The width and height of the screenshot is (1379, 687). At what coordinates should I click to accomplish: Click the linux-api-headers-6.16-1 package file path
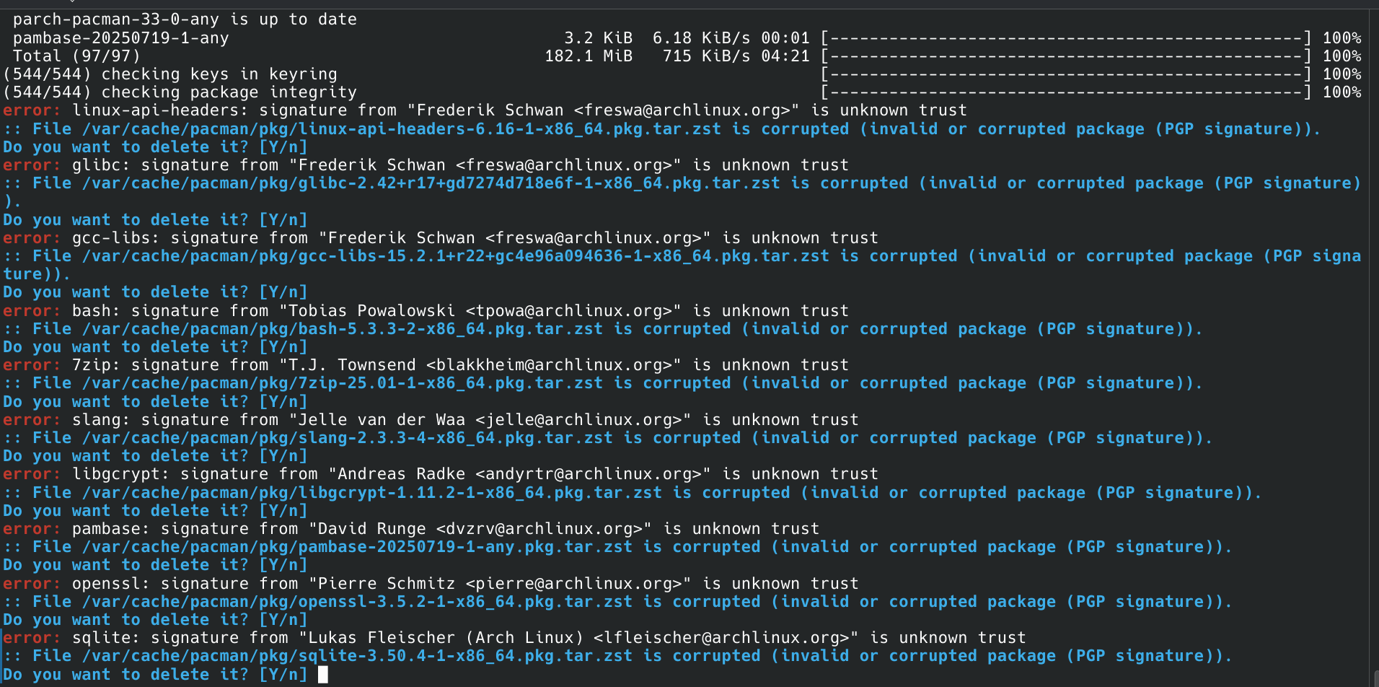401,129
